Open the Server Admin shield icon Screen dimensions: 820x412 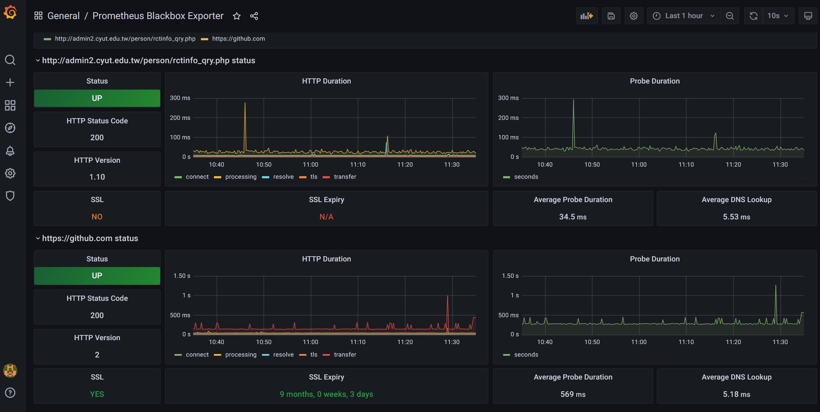(x=10, y=196)
